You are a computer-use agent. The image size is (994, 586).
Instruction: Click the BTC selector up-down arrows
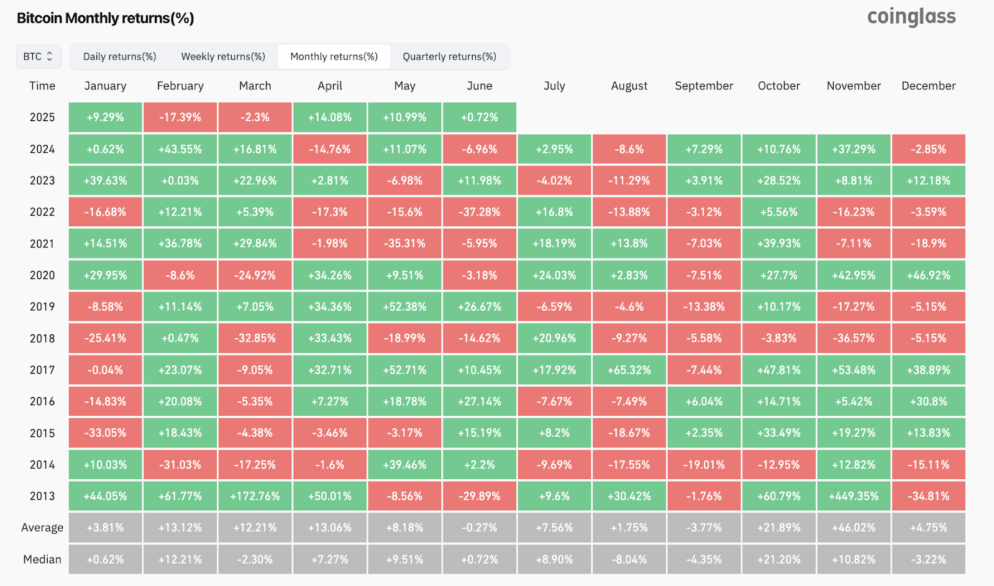pyautogui.click(x=50, y=57)
